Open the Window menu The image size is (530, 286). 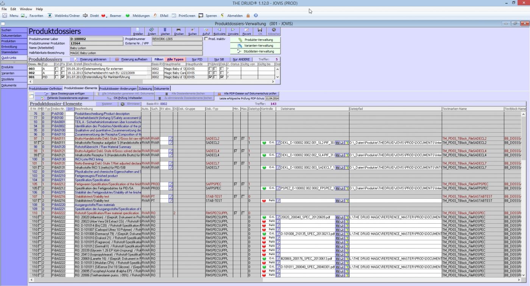coord(26,9)
